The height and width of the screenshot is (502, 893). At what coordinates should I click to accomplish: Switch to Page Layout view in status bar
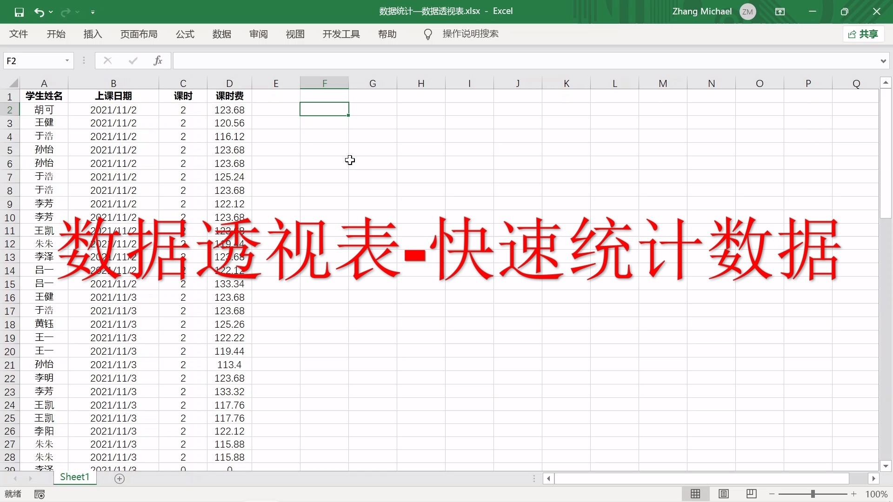(x=724, y=494)
